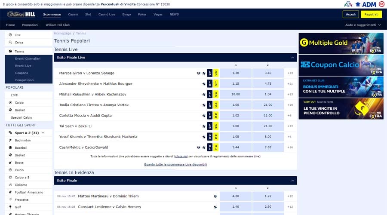
Task: Open Guarda tutte le scommesse Live link
Action: pos(175,164)
